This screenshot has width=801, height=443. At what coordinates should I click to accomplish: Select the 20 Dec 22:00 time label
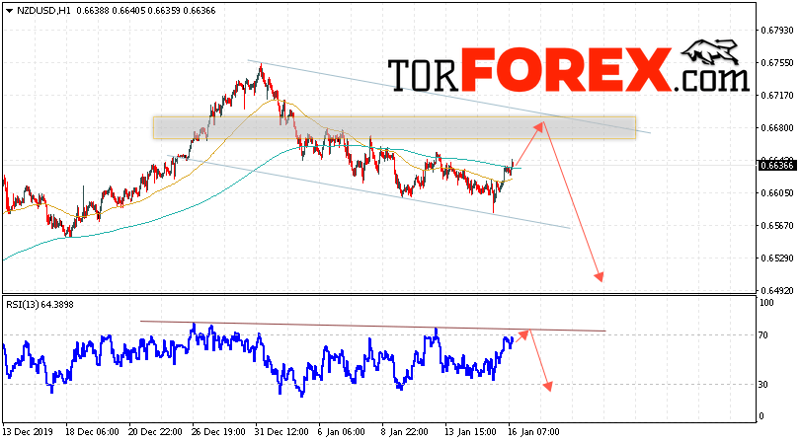point(156,432)
